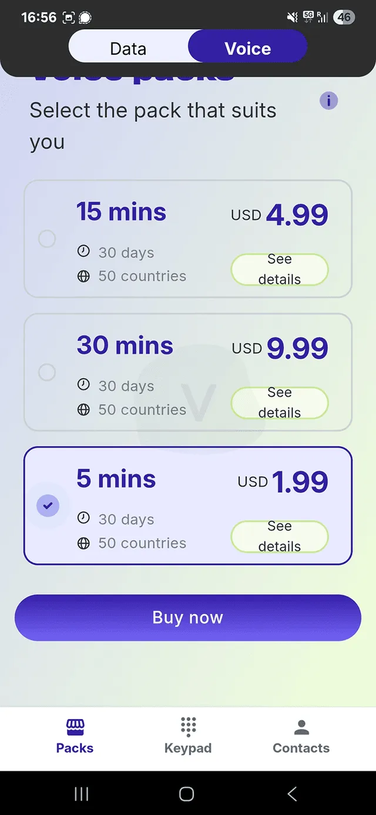Tap the 5 mins pack card title
This screenshot has height=815, width=376.
pos(116,479)
